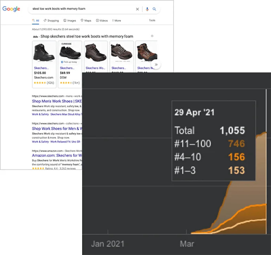The height and width of the screenshot is (255, 271).
Task: Click the (1k+) star rating under DSW
Action: (70, 83)
